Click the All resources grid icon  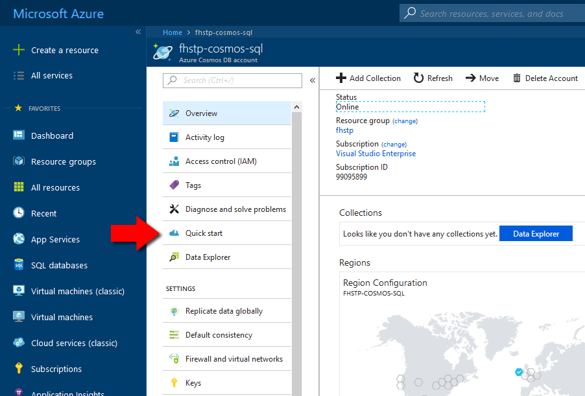tap(19, 187)
